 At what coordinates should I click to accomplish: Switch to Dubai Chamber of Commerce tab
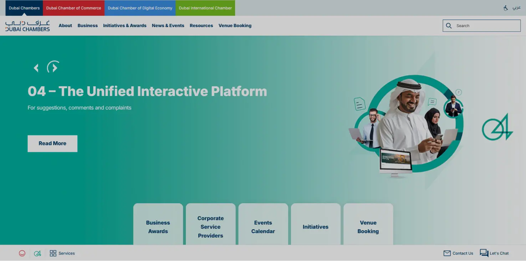click(74, 8)
